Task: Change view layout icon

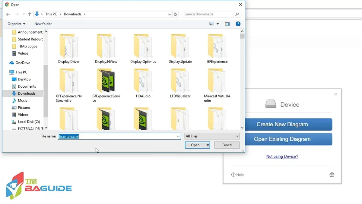Action: tap(211, 24)
